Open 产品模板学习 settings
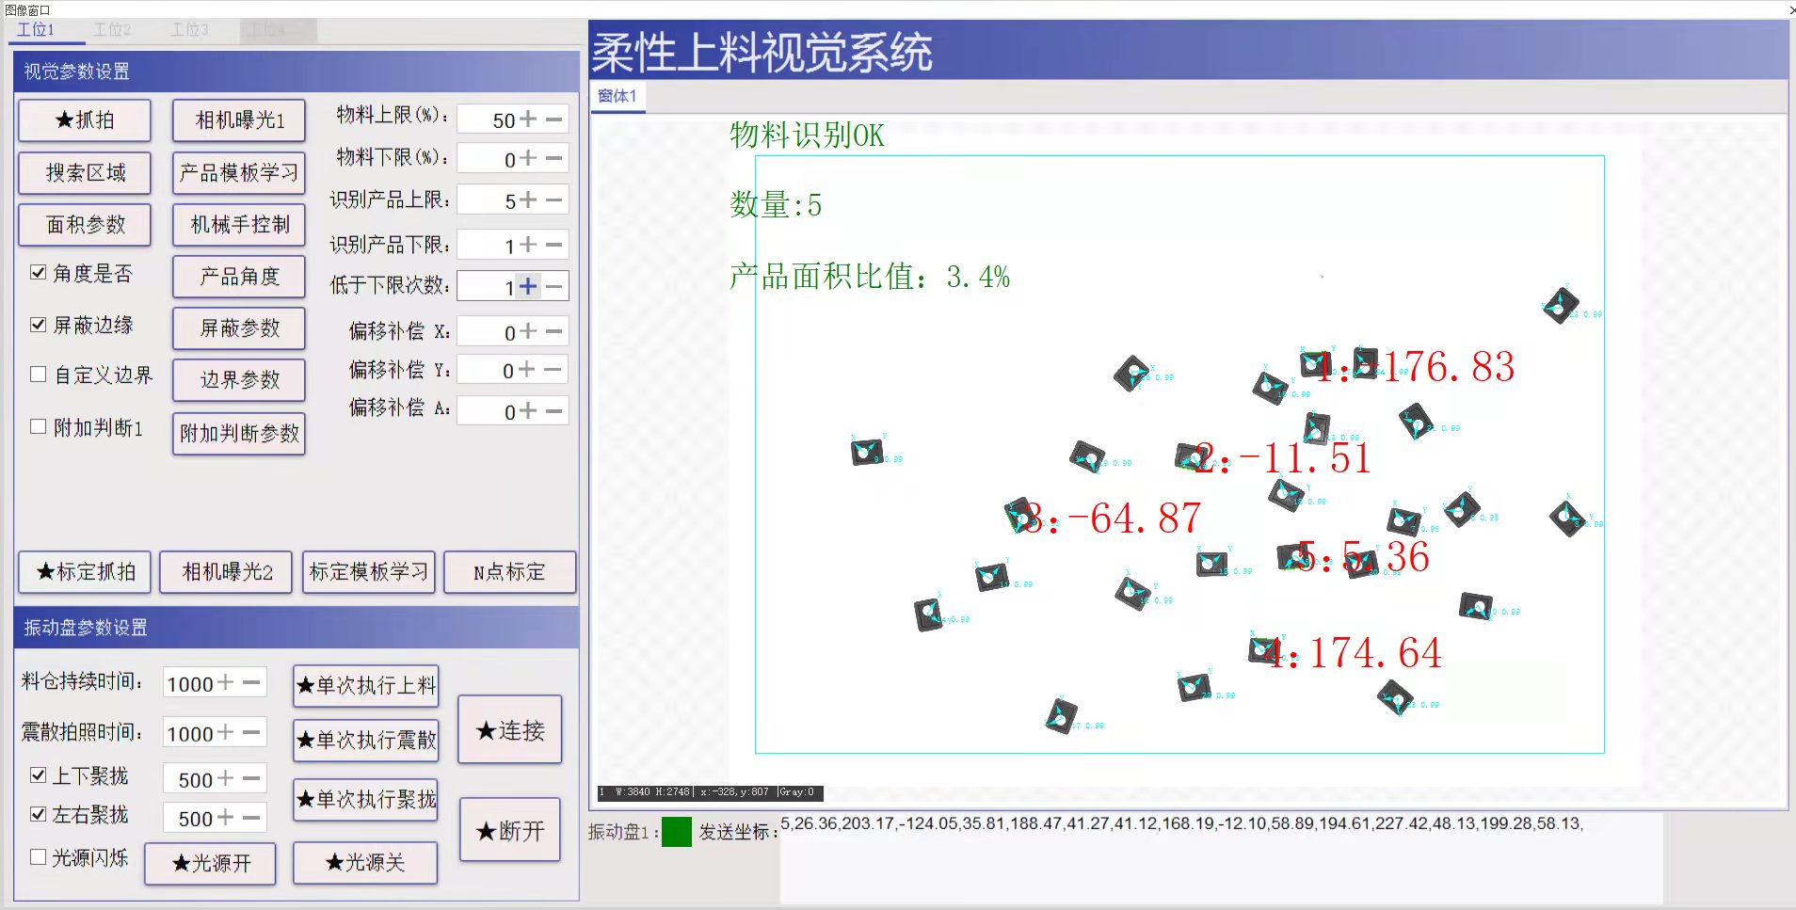The height and width of the screenshot is (910, 1796). point(239,173)
